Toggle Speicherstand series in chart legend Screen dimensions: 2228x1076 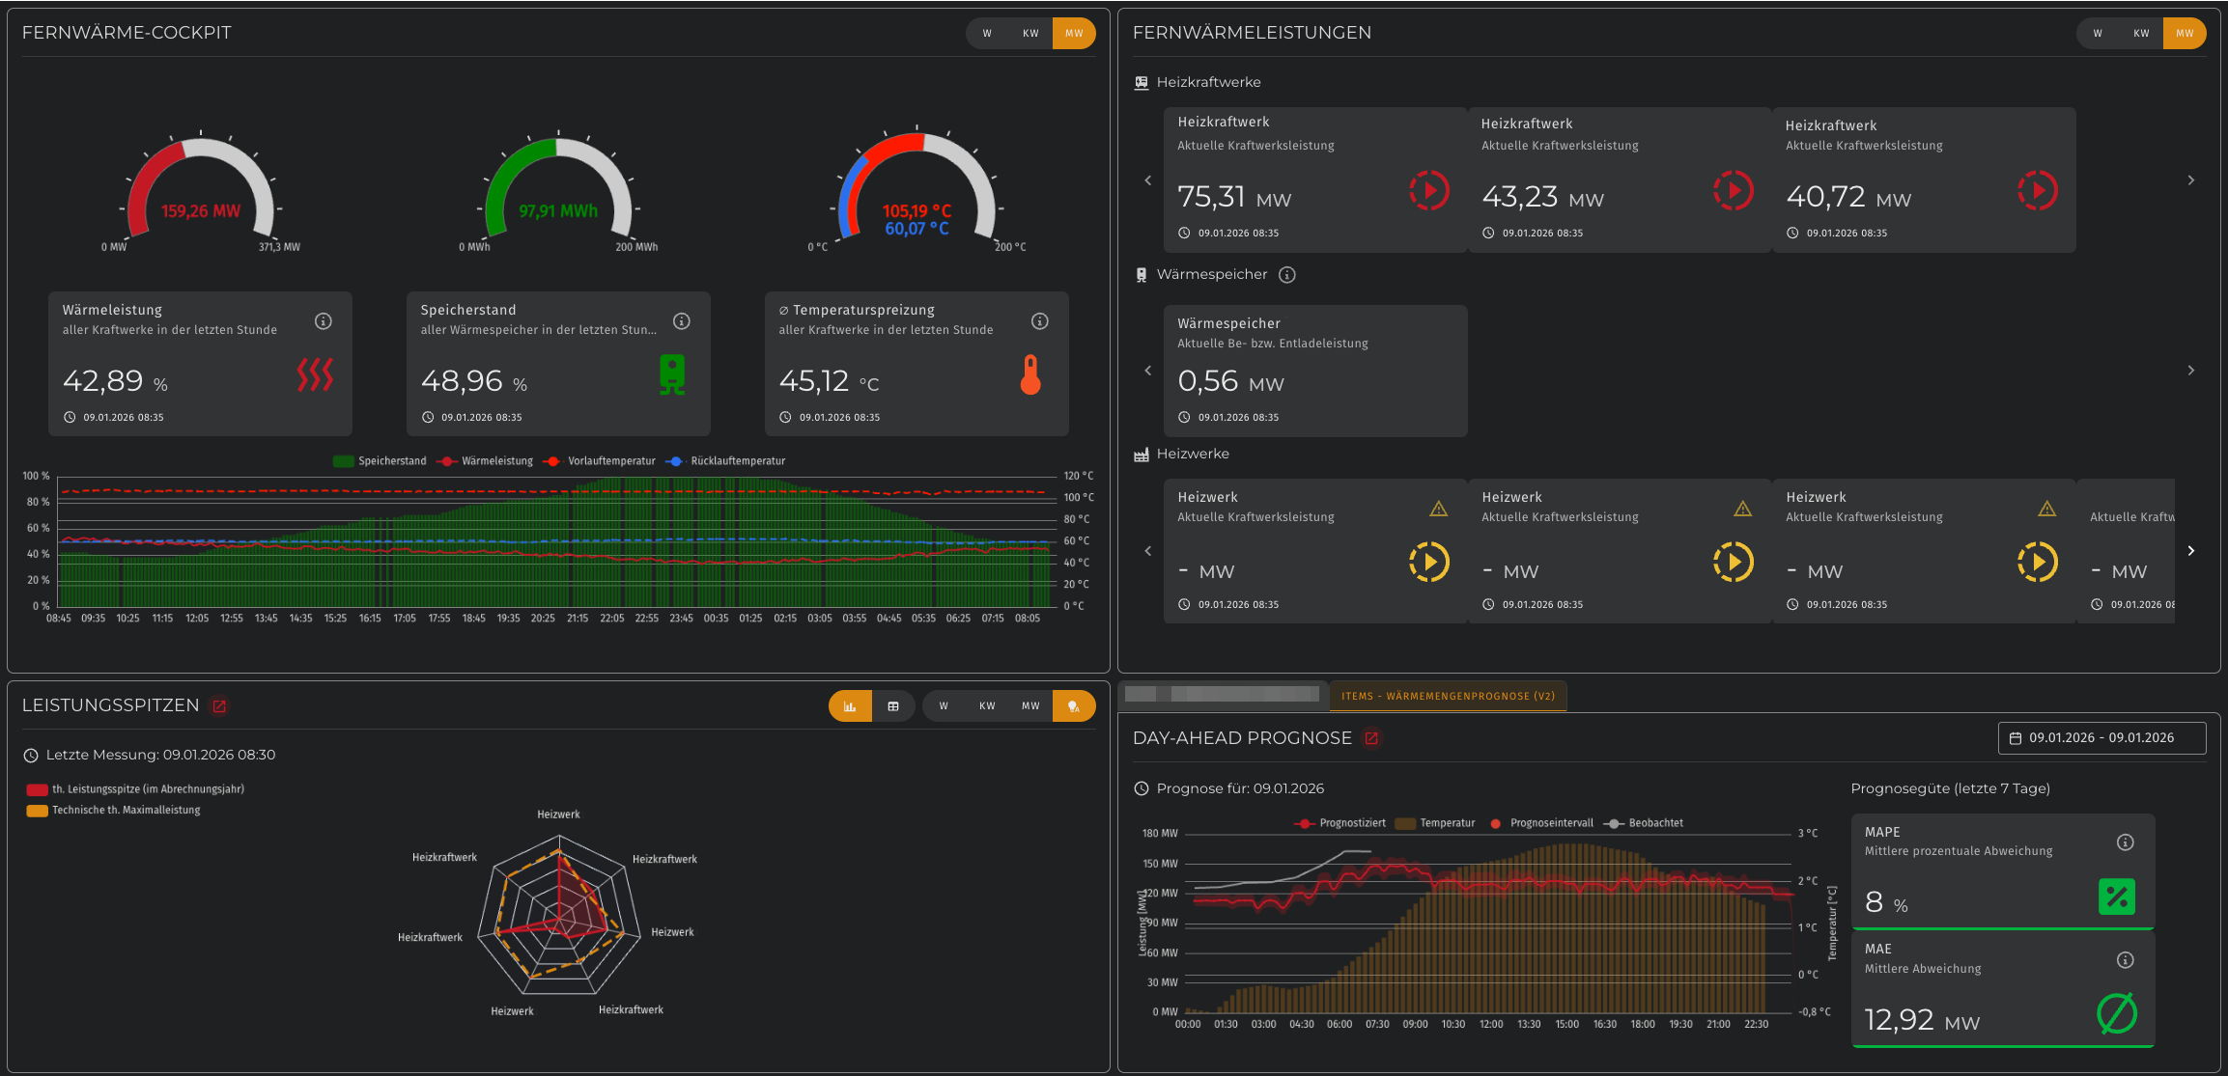tap(380, 461)
